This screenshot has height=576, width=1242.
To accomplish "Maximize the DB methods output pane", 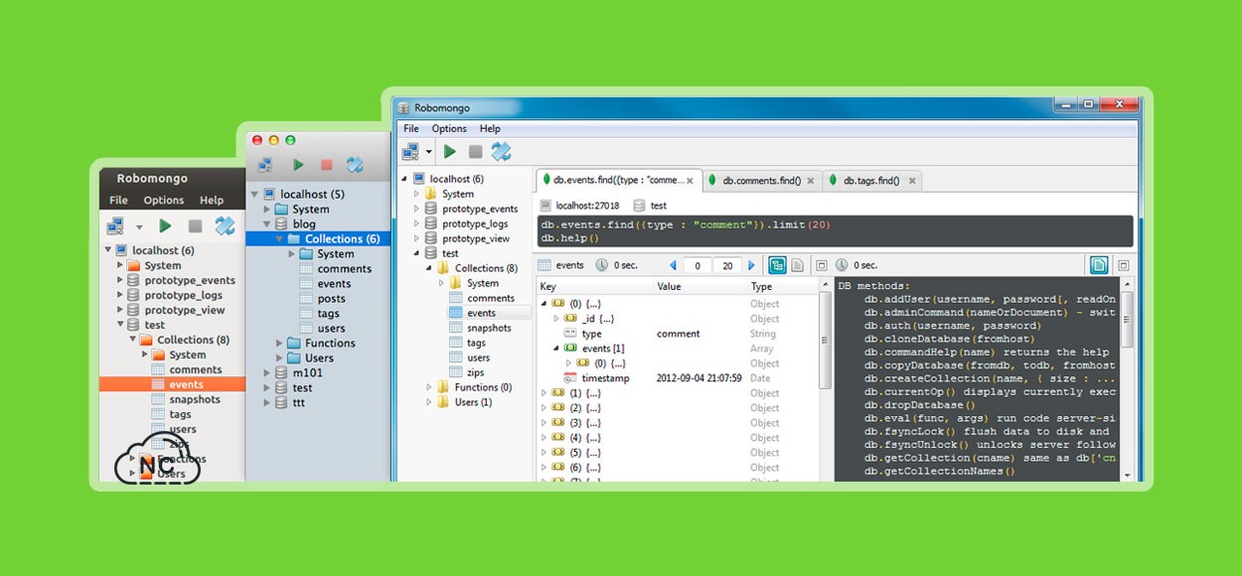I will (1123, 265).
